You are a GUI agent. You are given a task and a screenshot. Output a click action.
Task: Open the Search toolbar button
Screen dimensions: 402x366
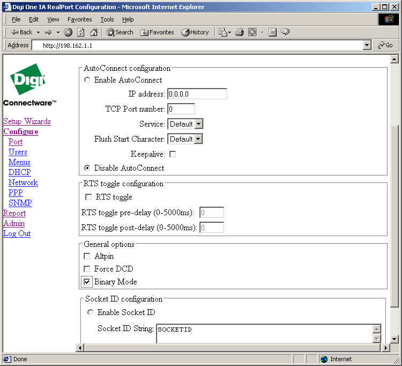coord(120,32)
